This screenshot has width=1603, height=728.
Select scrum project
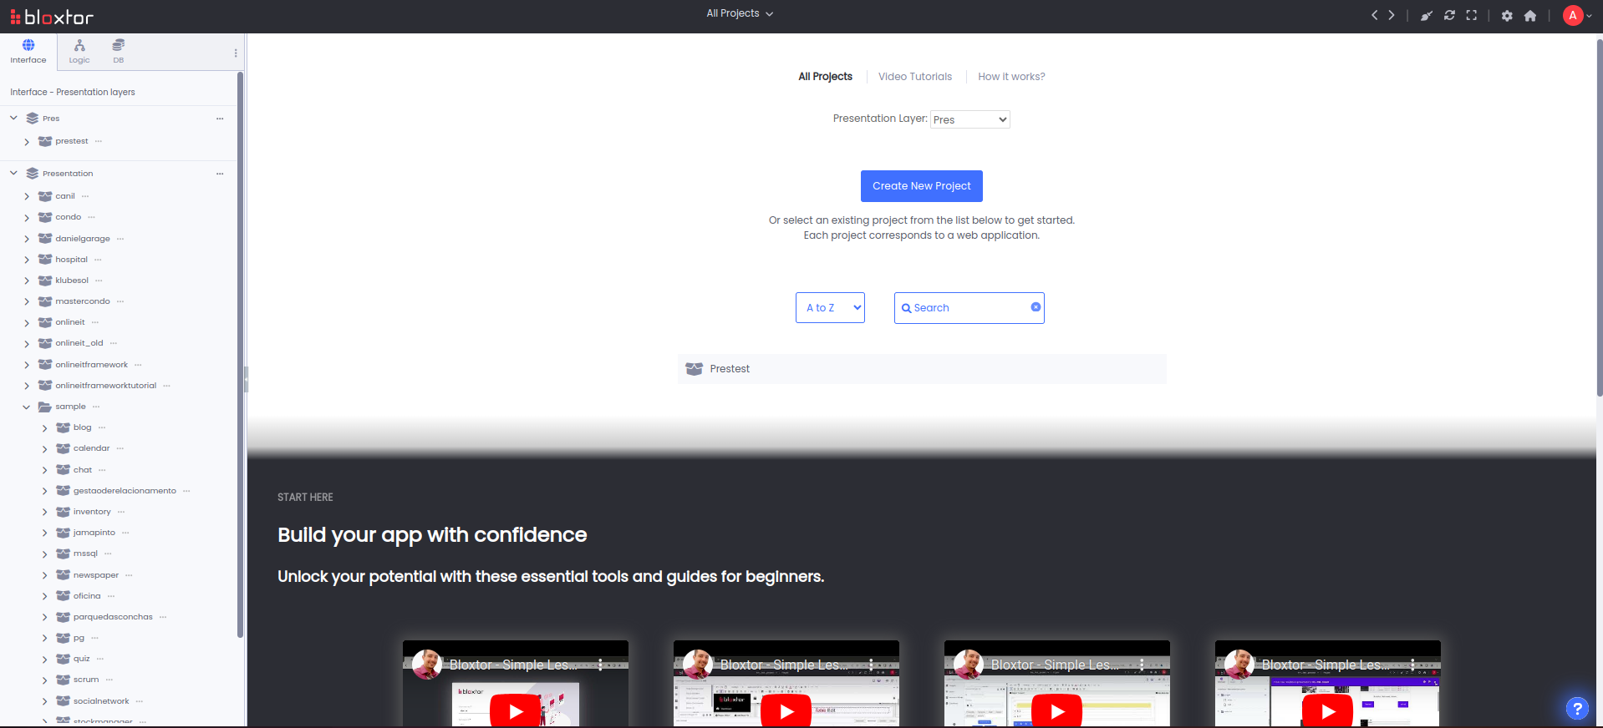coord(86,680)
